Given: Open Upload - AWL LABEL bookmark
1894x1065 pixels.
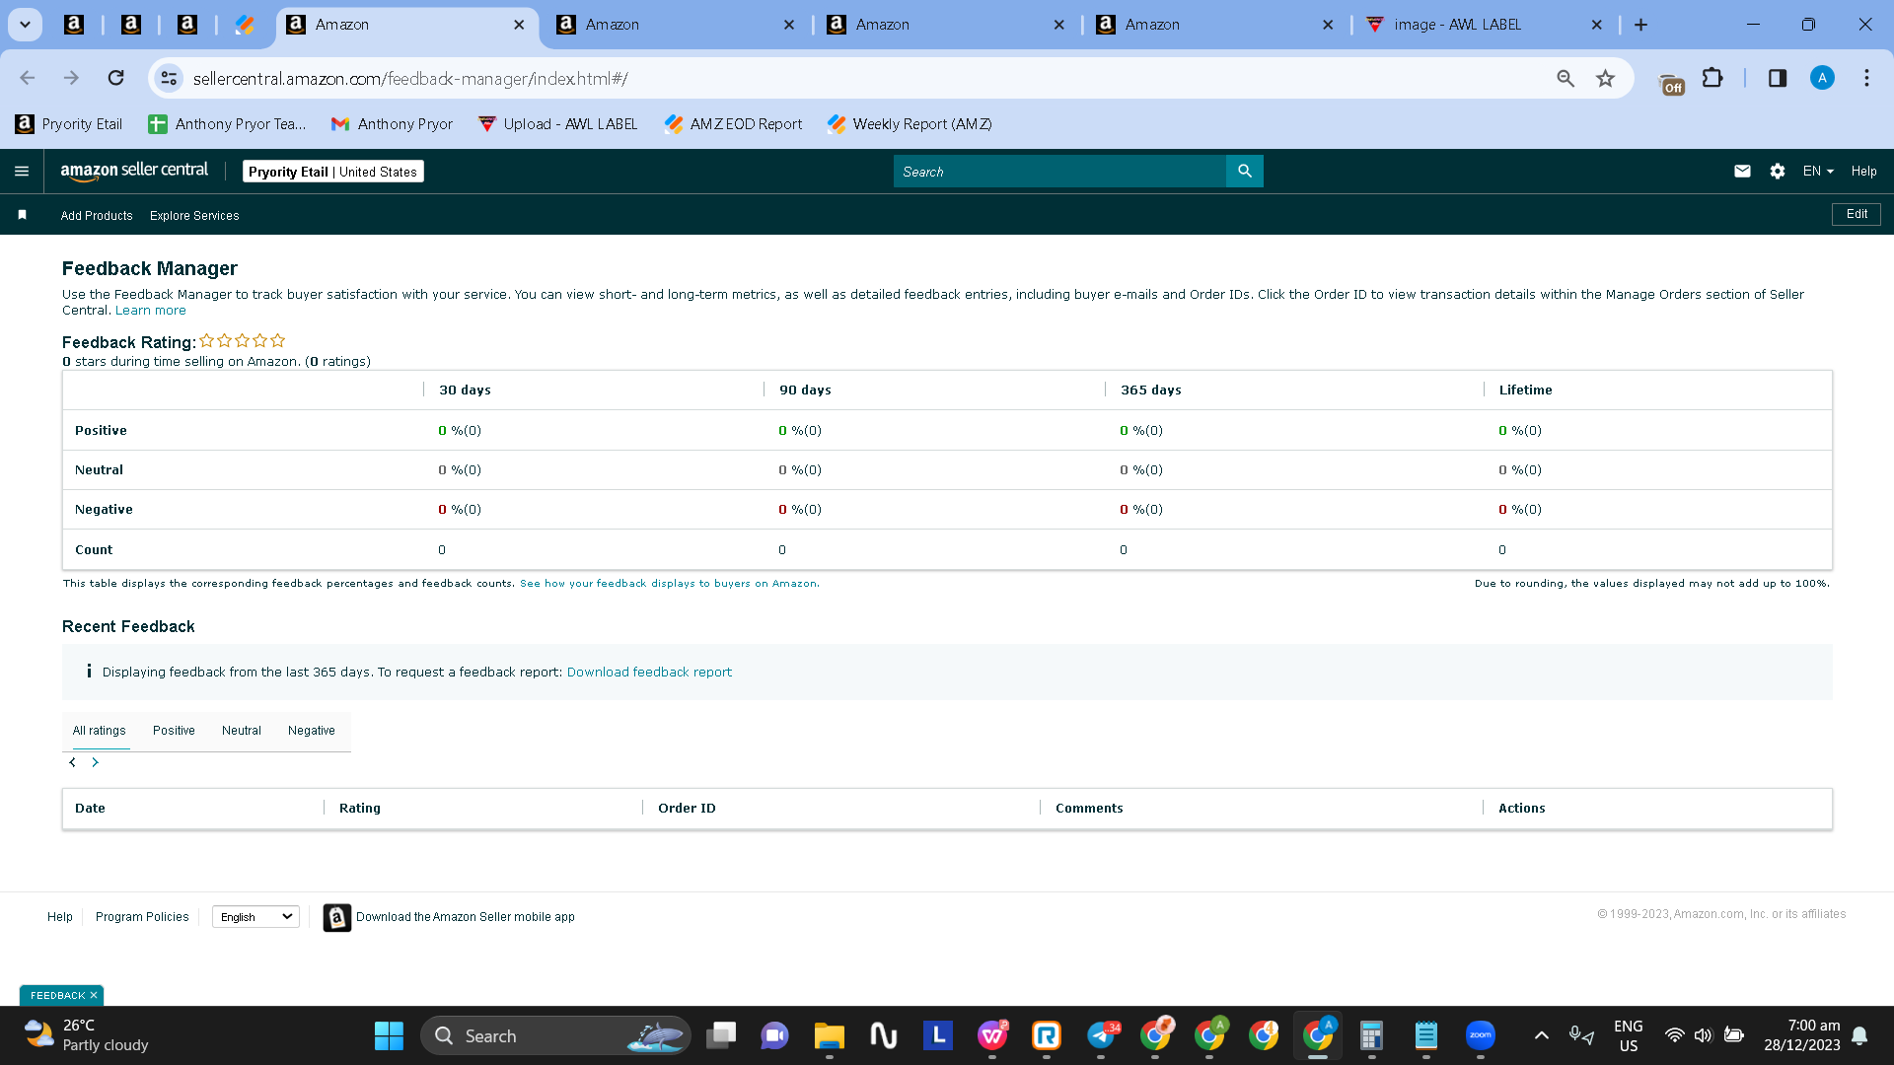Looking at the screenshot, I should point(557,124).
